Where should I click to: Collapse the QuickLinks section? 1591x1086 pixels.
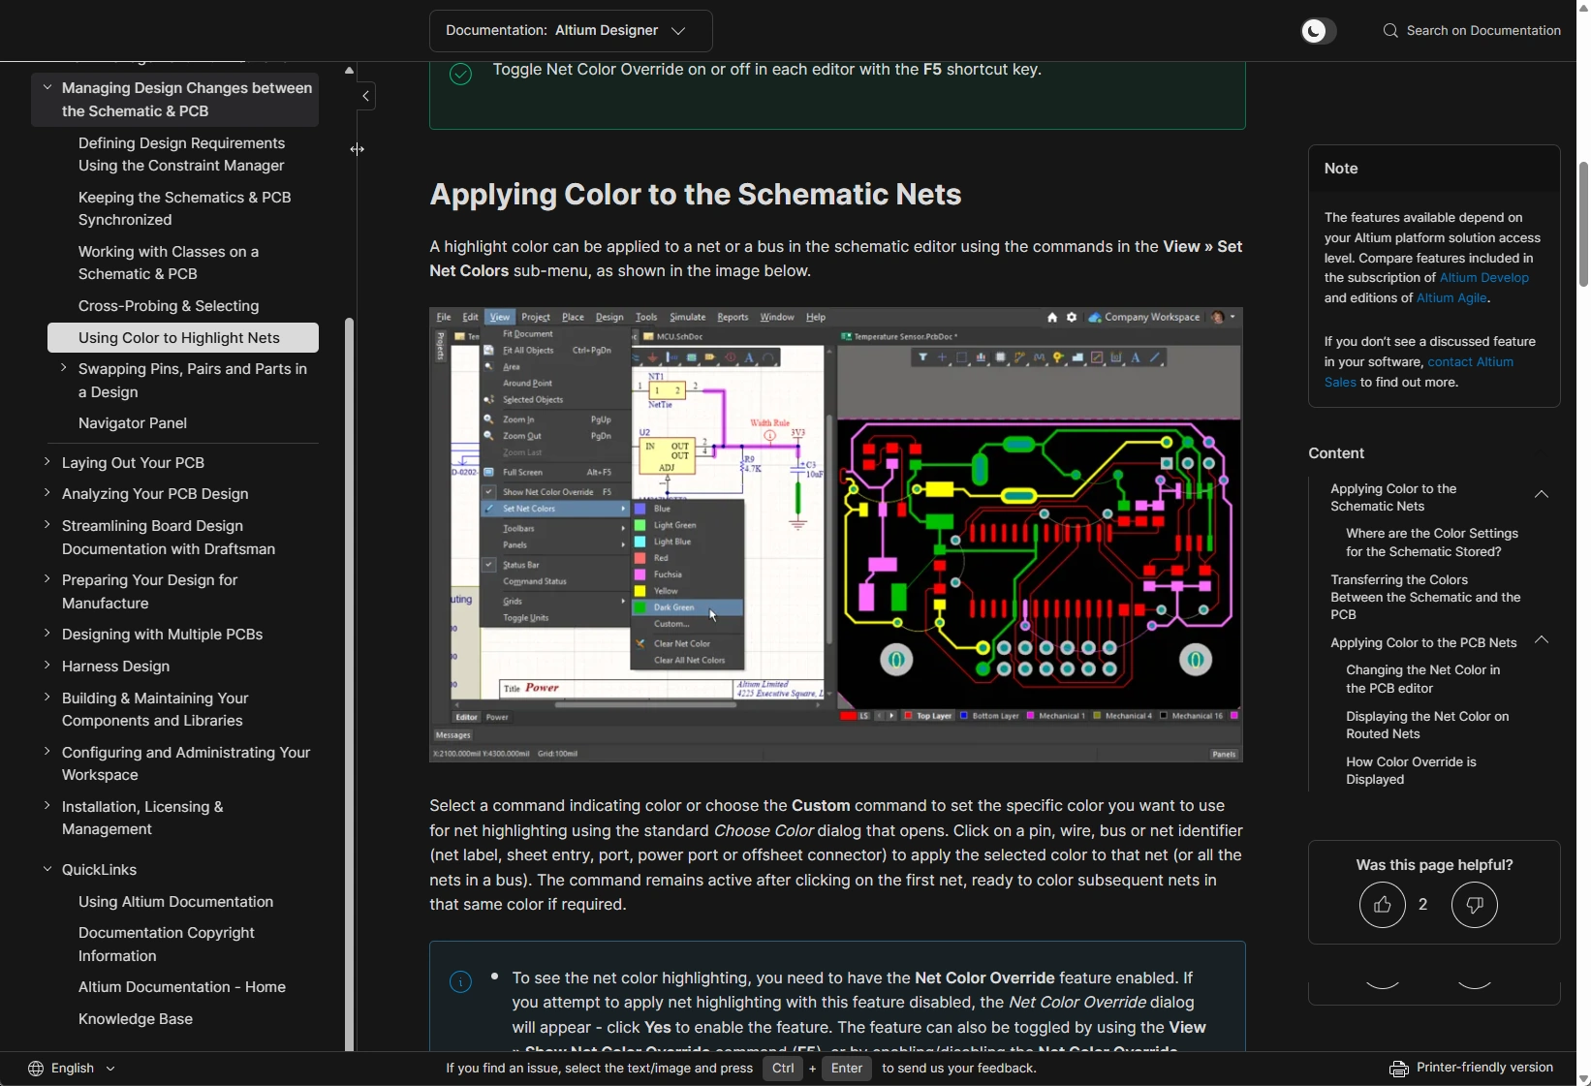pyautogui.click(x=47, y=869)
